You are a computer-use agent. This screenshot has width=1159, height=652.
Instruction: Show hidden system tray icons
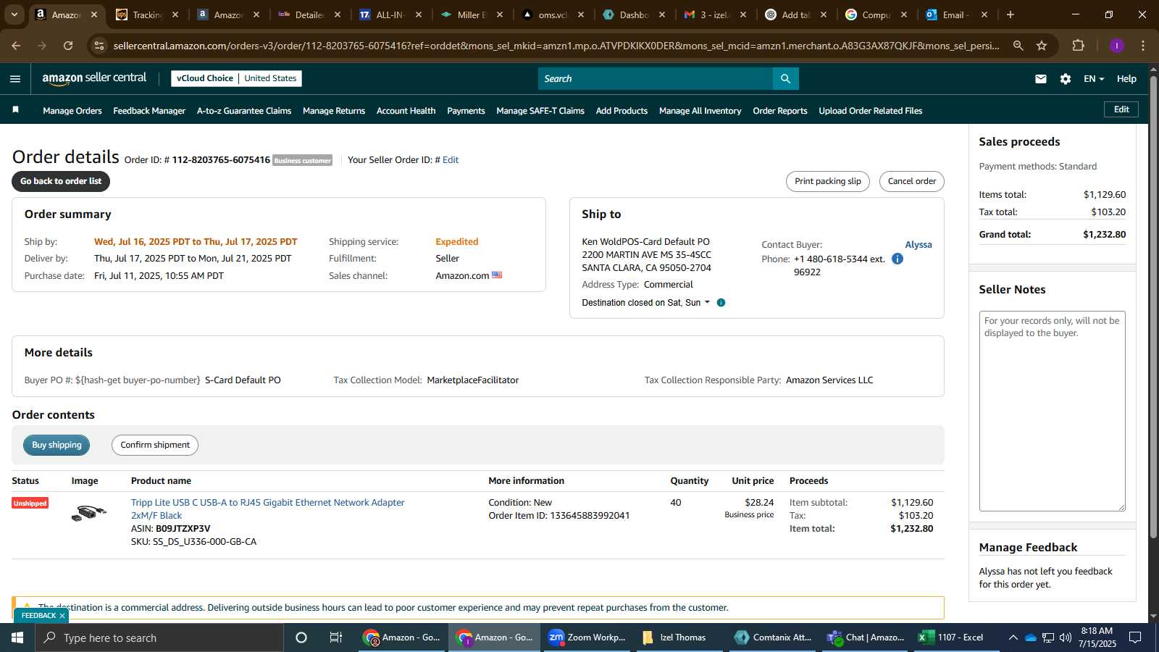pos(1013,638)
